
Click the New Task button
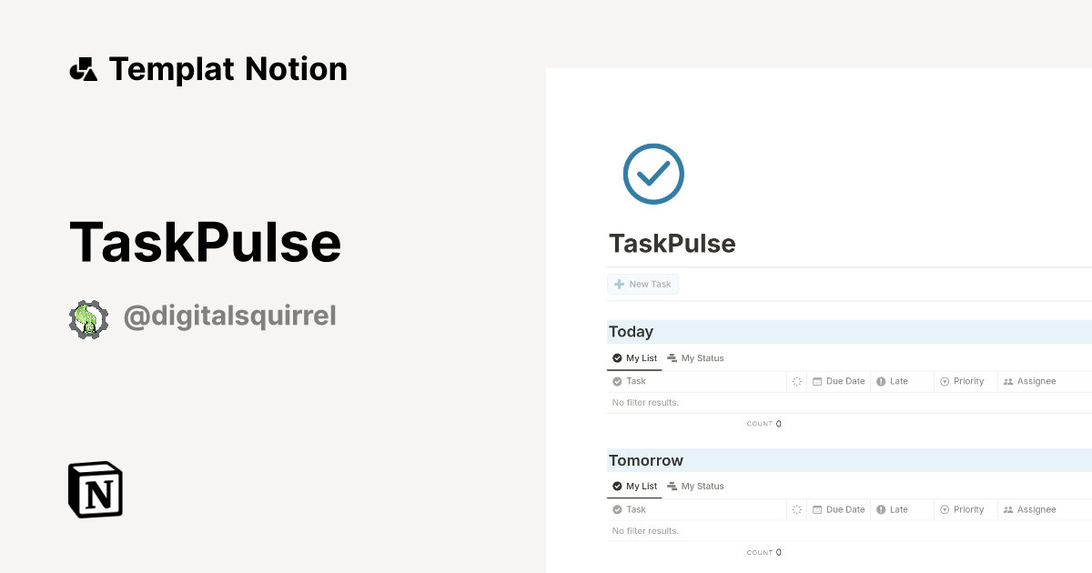[x=642, y=284]
